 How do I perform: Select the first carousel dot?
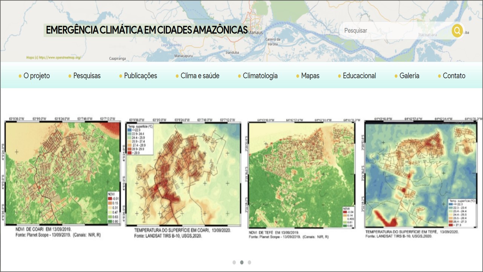tap(234, 262)
